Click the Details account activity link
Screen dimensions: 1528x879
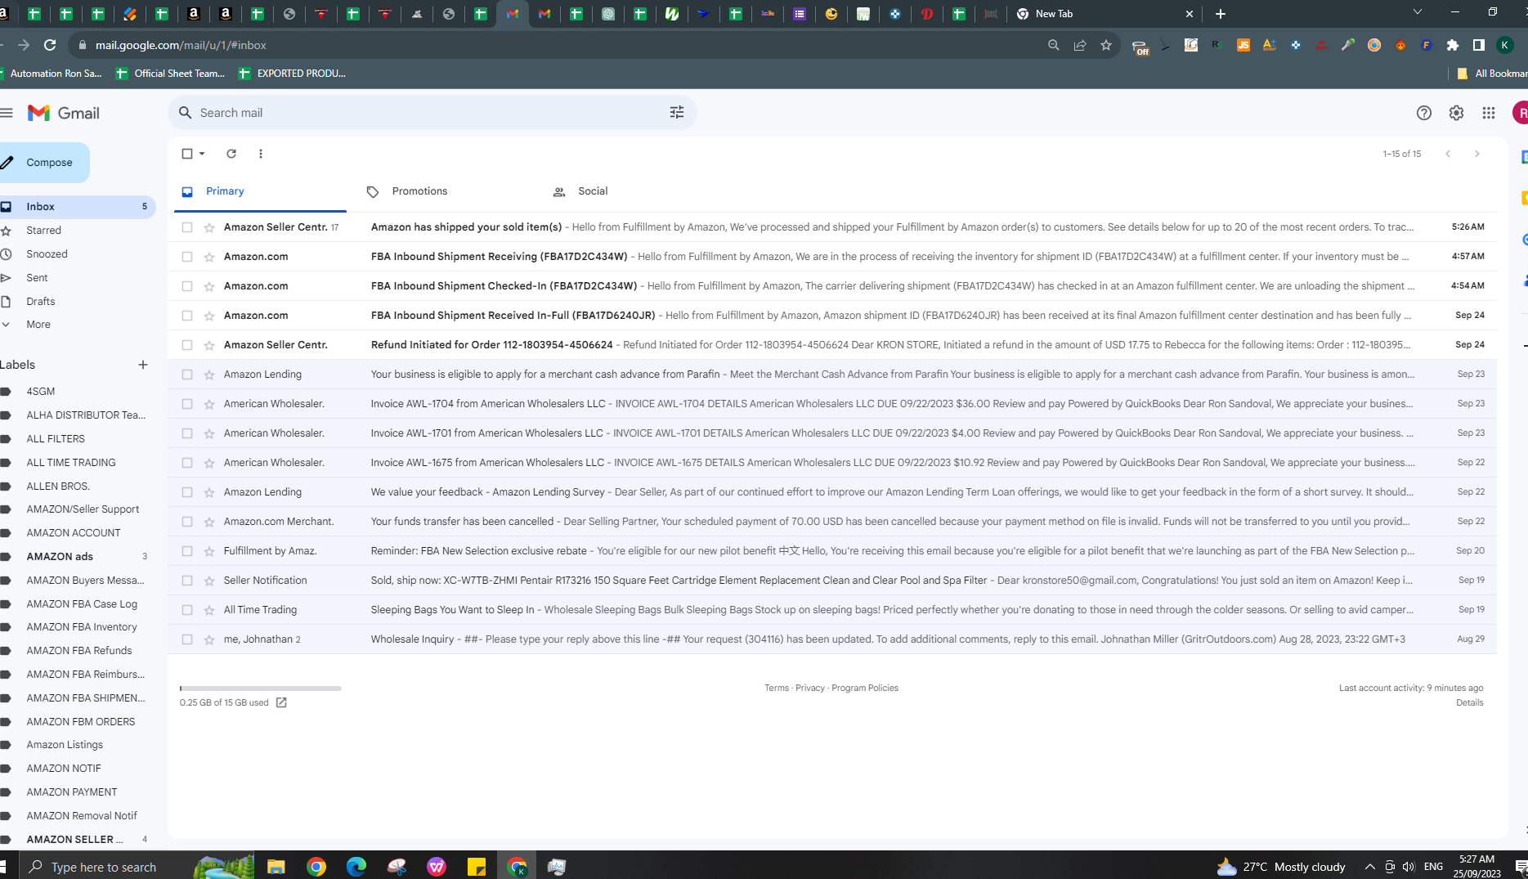(1469, 702)
